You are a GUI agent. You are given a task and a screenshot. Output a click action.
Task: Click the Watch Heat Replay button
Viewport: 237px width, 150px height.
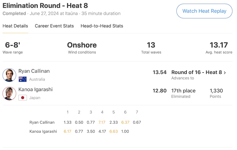pos(204,11)
